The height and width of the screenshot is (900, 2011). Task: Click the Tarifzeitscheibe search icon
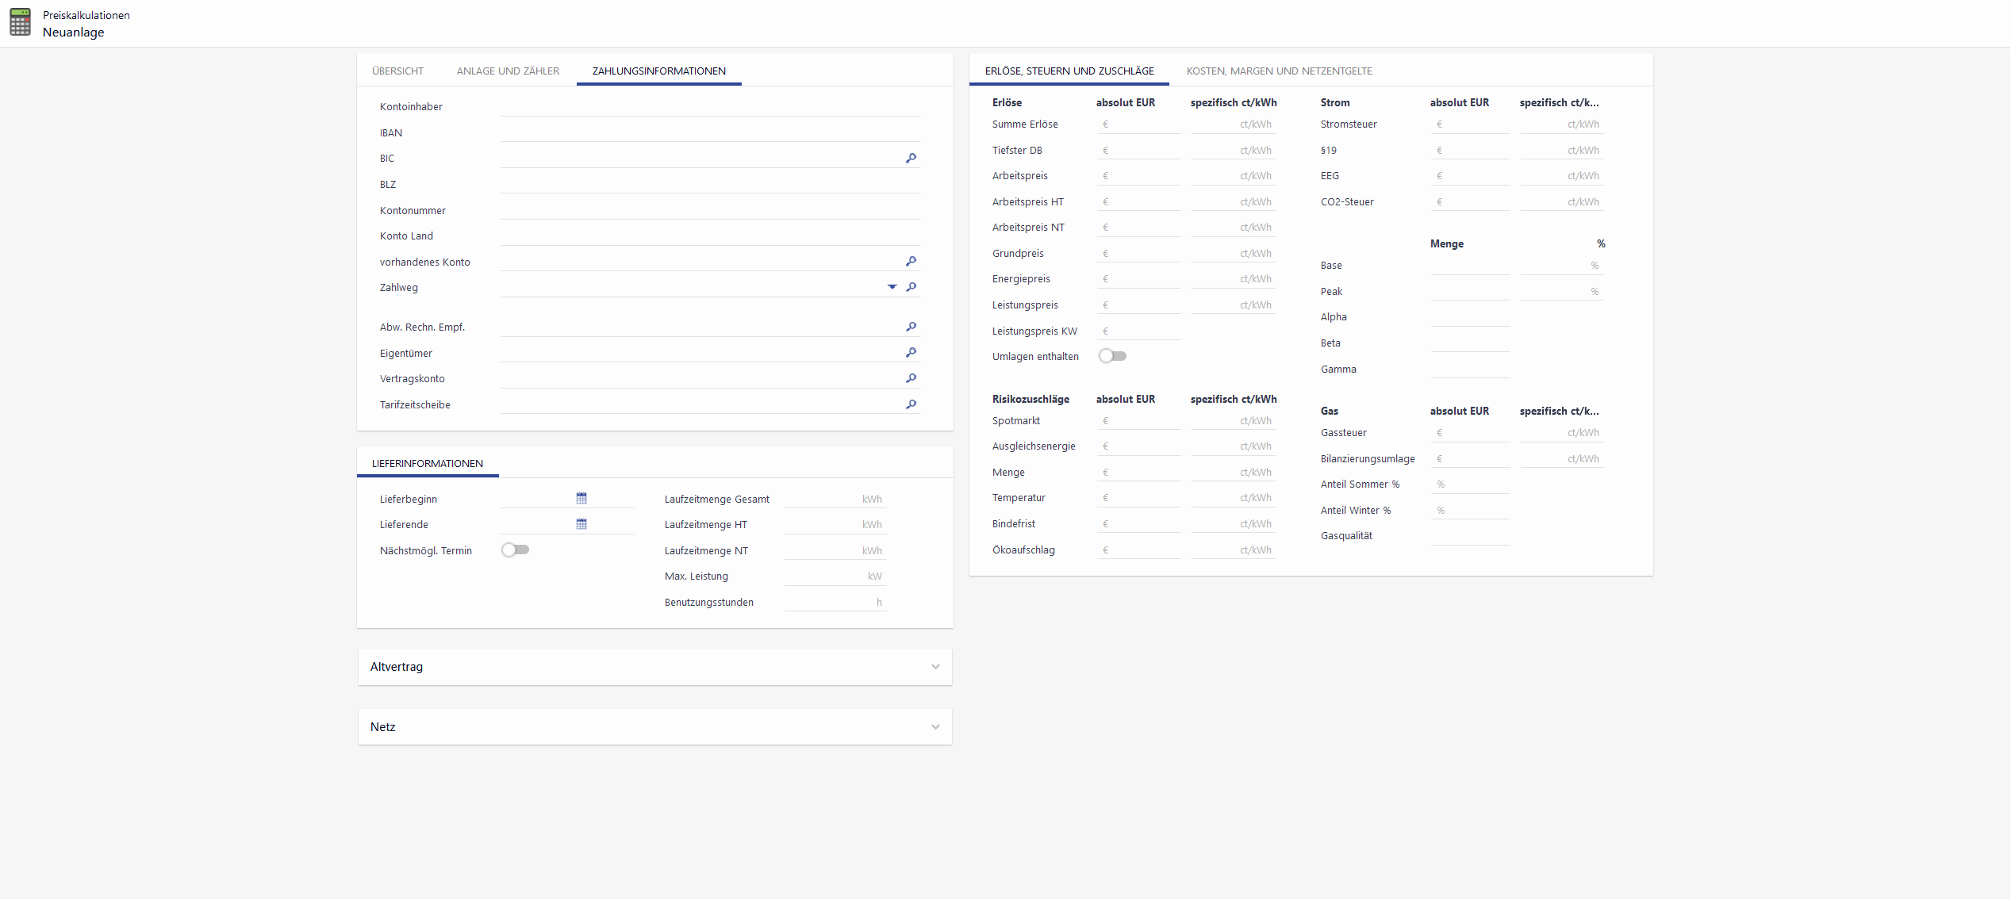(x=911, y=404)
